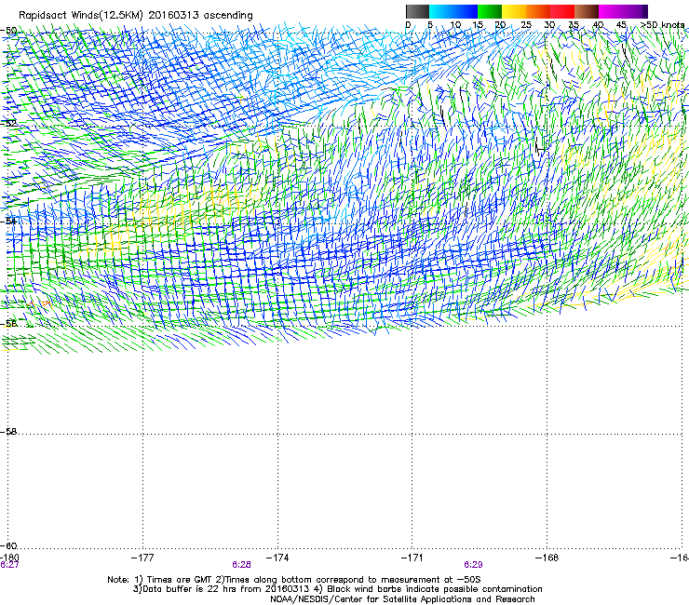Click the red 30–35 knots legend swatch
Screen dimensions: 689x605
pos(562,11)
